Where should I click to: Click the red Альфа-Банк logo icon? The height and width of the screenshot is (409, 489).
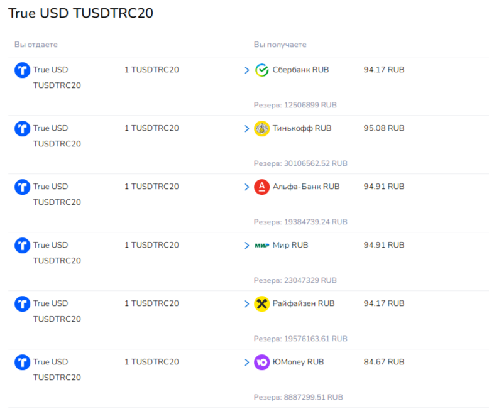click(261, 187)
